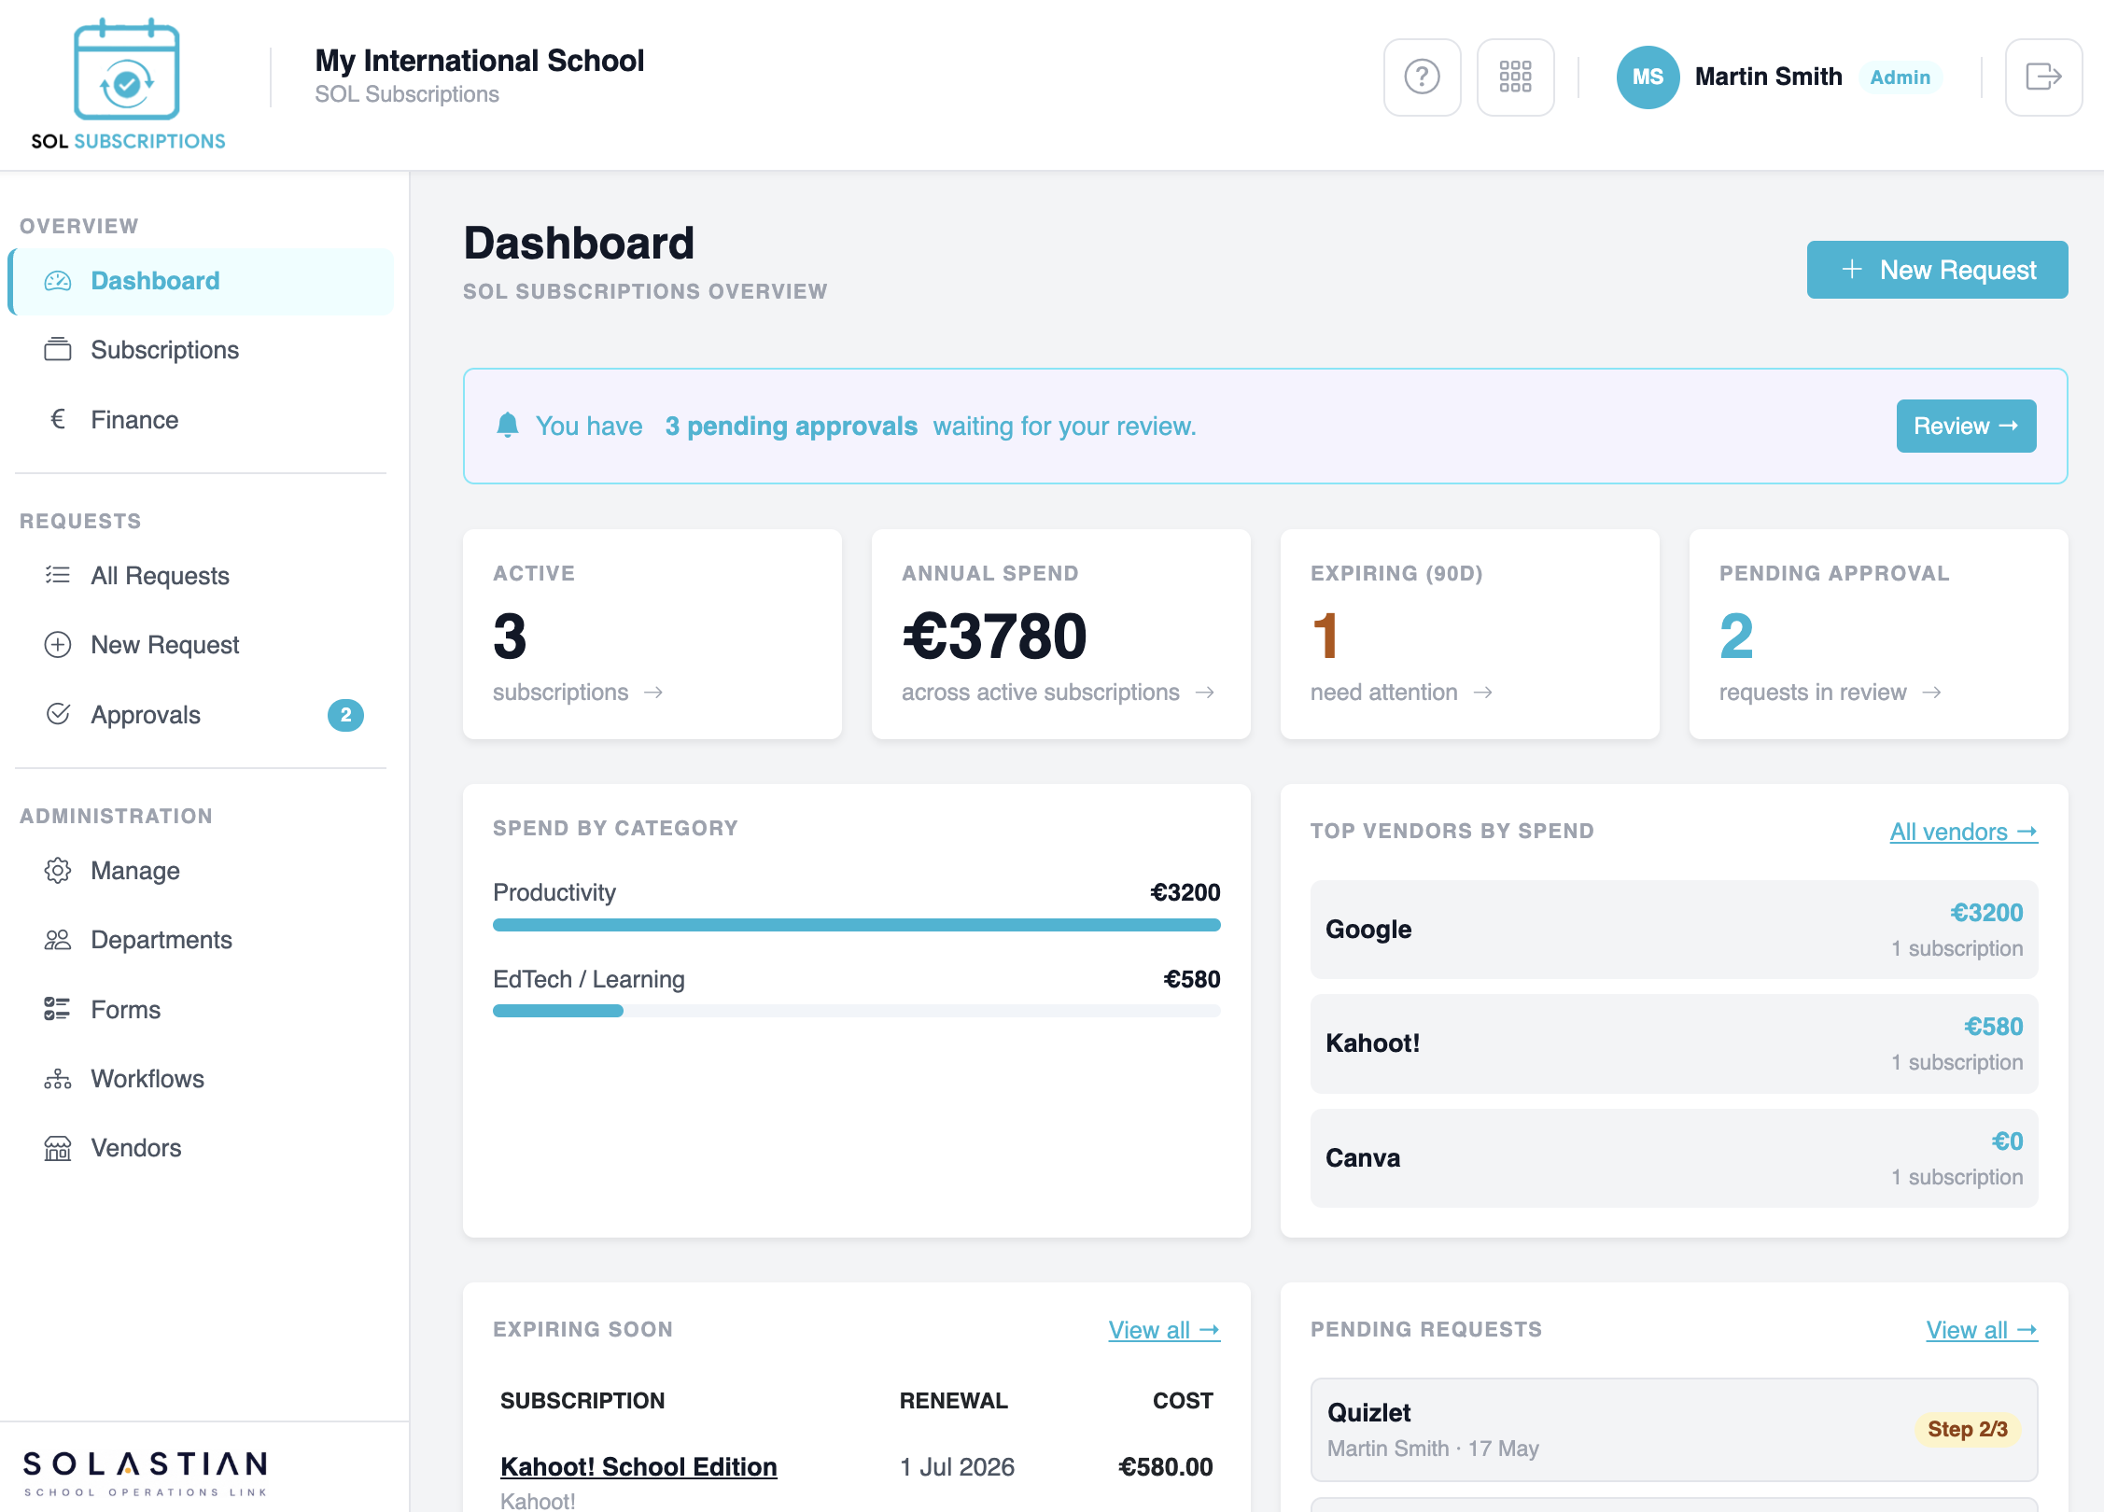Select the Kahoot! vendor row
The width and height of the screenshot is (2104, 1512).
(x=1674, y=1043)
